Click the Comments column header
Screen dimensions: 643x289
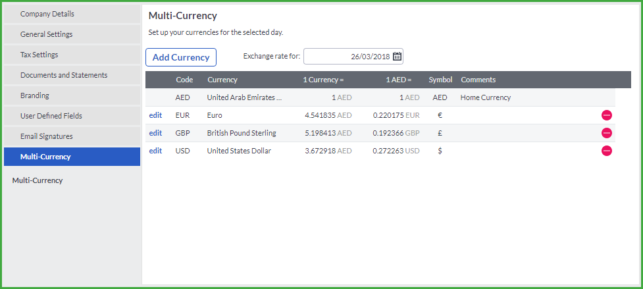(478, 80)
